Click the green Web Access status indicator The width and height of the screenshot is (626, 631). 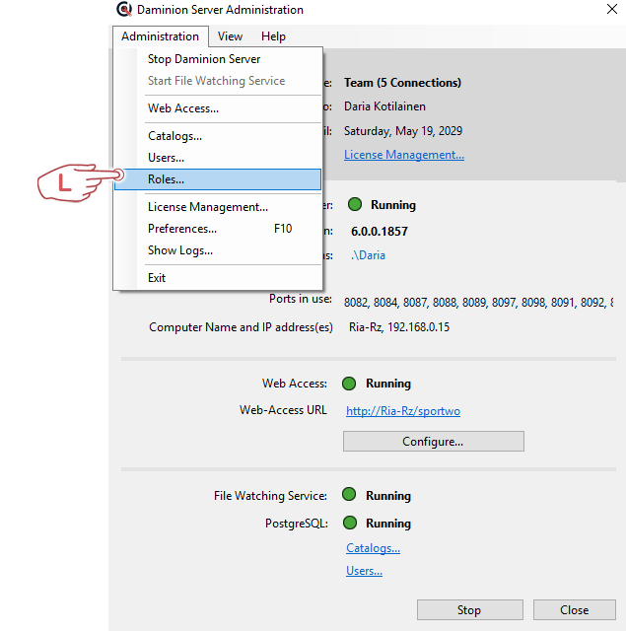(349, 384)
